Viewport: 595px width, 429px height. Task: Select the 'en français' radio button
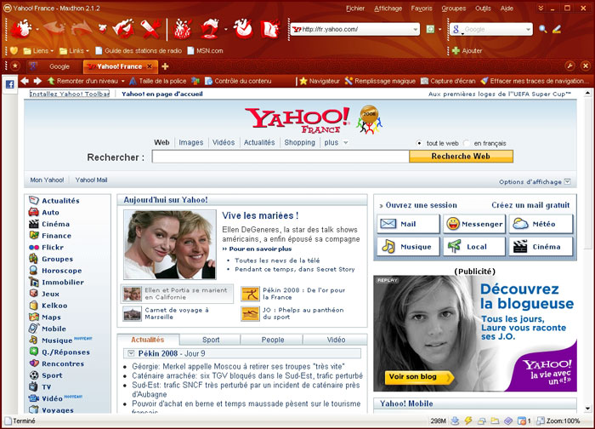click(467, 143)
